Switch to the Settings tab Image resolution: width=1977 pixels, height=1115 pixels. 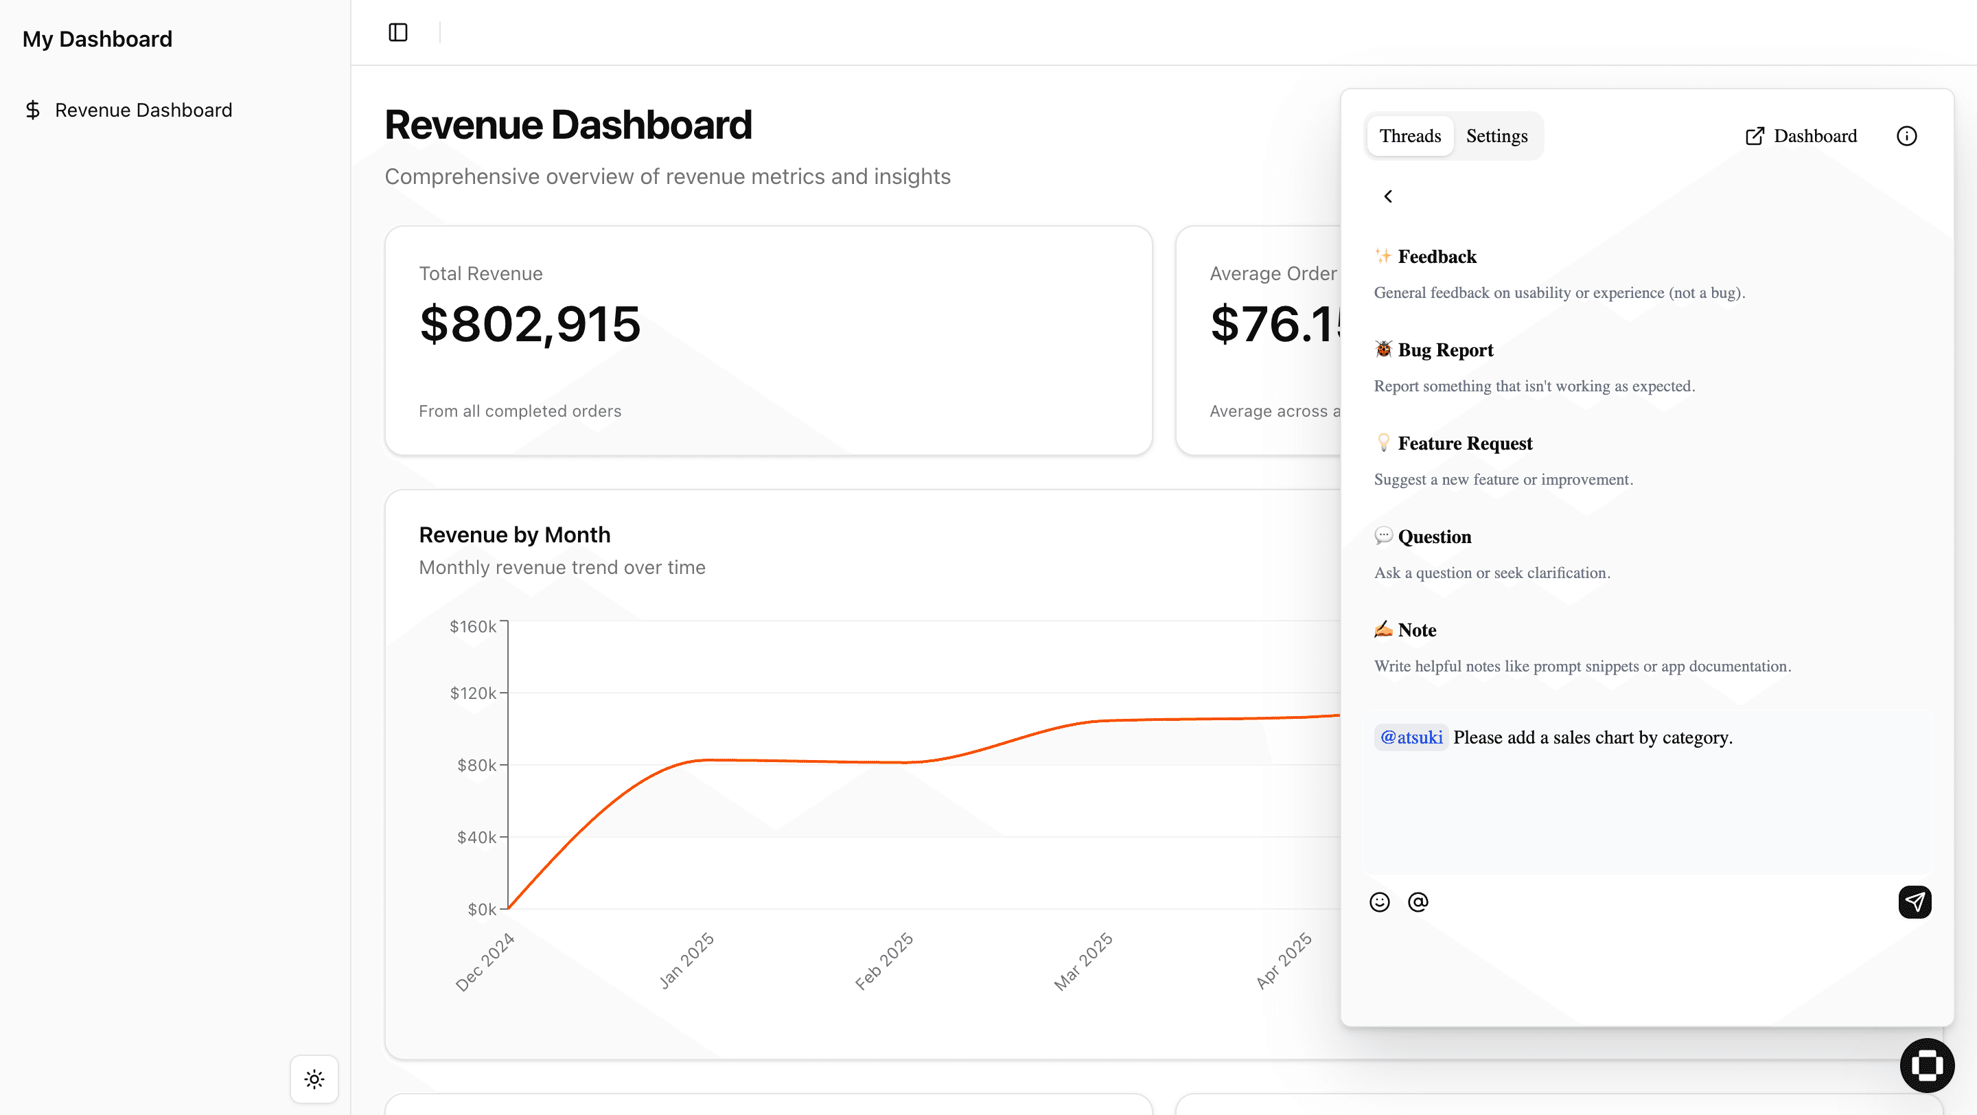click(1496, 136)
